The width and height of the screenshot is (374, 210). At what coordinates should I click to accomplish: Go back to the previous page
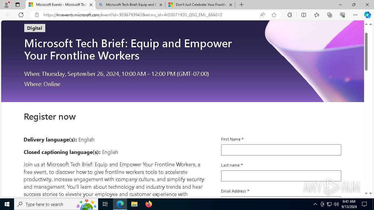click(x=8, y=15)
